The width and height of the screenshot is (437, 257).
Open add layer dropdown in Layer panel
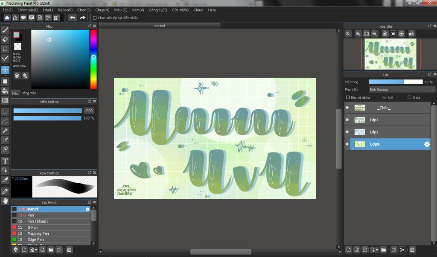point(377,250)
